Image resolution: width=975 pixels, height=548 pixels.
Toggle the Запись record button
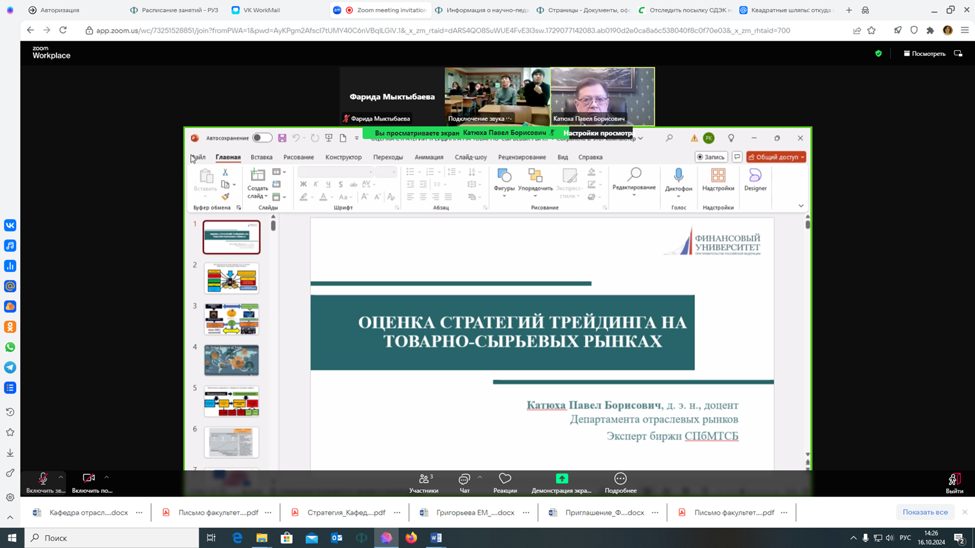coord(711,157)
